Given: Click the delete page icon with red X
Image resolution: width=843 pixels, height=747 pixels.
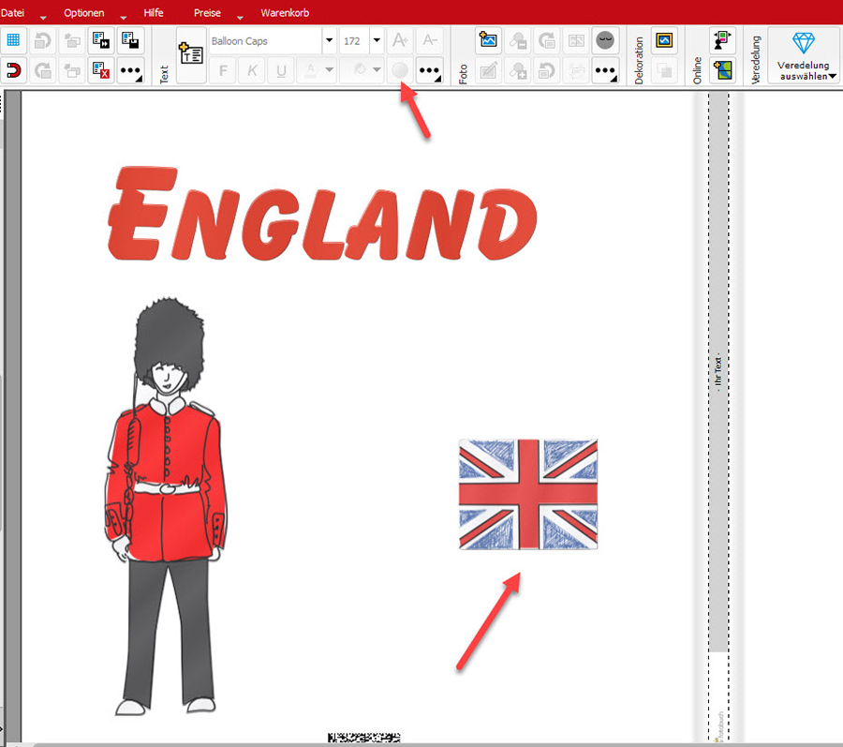Looking at the screenshot, I should (x=101, y=70).
